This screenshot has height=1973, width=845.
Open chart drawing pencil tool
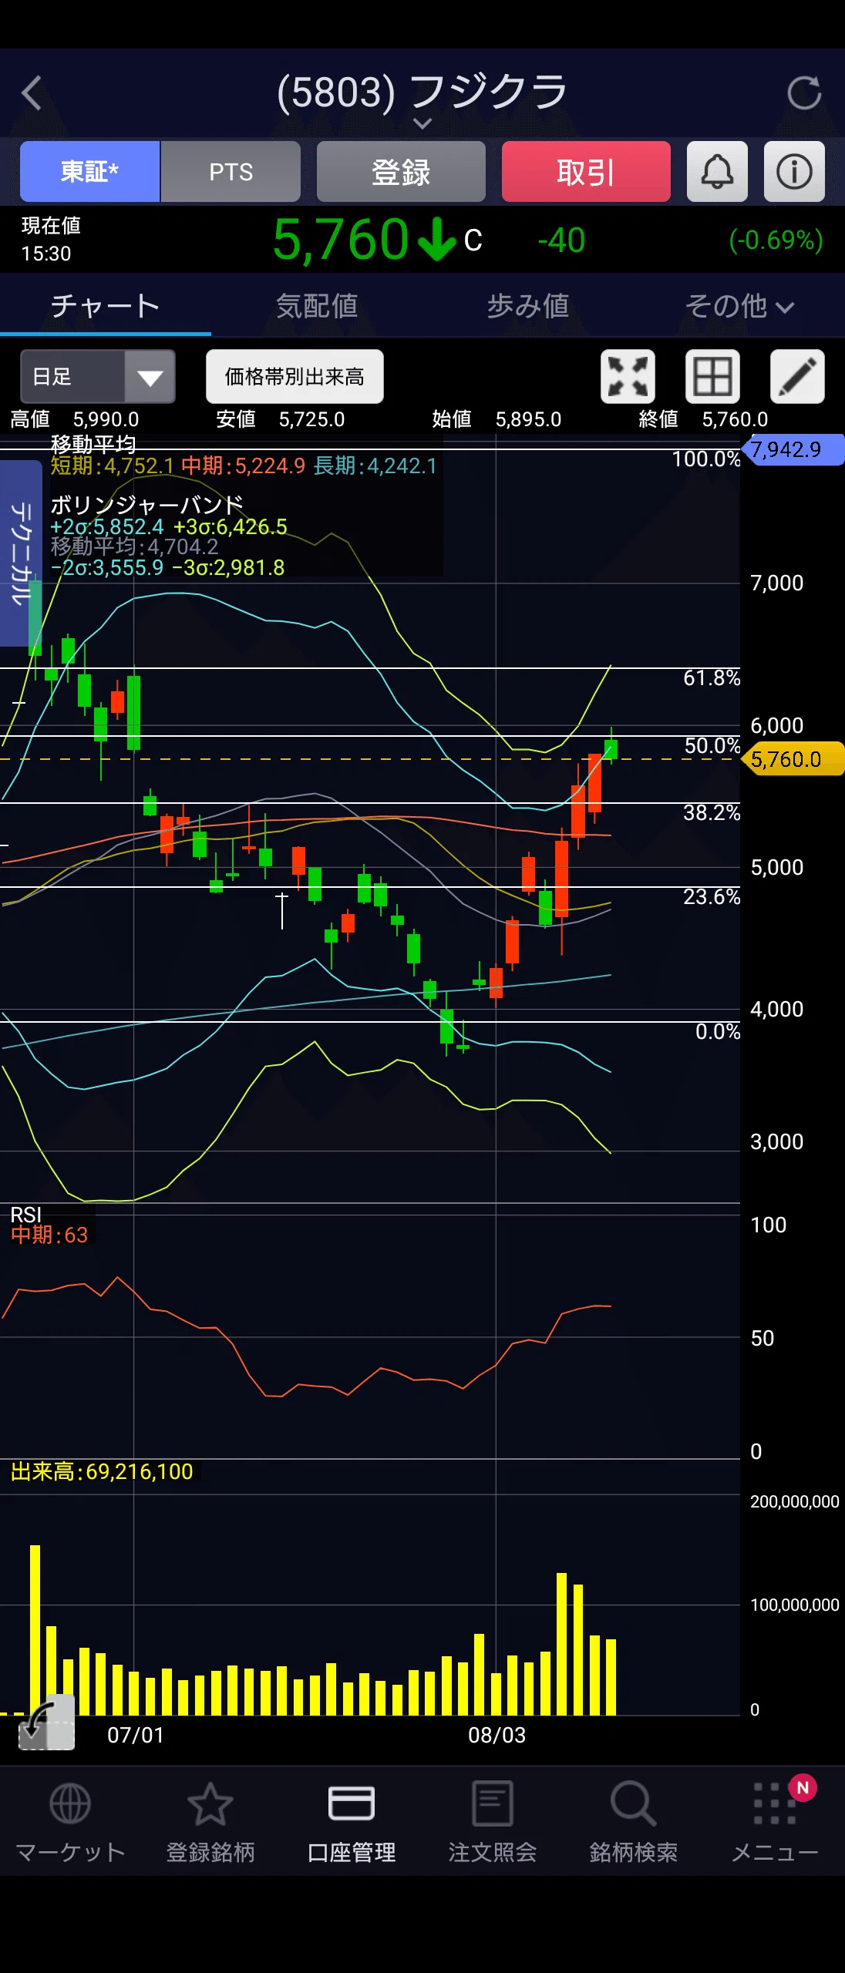(797, 376)
